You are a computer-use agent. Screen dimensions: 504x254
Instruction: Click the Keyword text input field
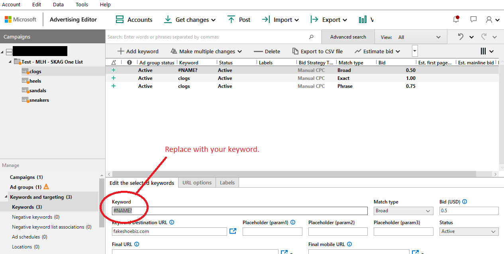239,211
